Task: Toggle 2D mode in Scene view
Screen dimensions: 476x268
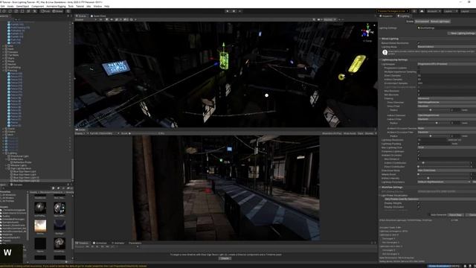Action: click(x=101, y=19)
